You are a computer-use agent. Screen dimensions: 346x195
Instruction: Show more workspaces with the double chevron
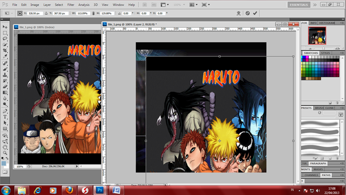point(315,4)
